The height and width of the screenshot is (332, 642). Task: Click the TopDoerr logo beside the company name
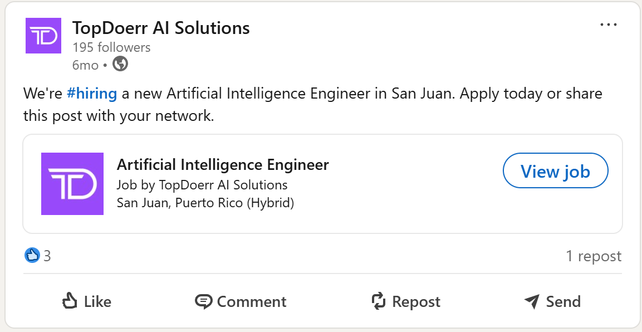tap(43, 36)
